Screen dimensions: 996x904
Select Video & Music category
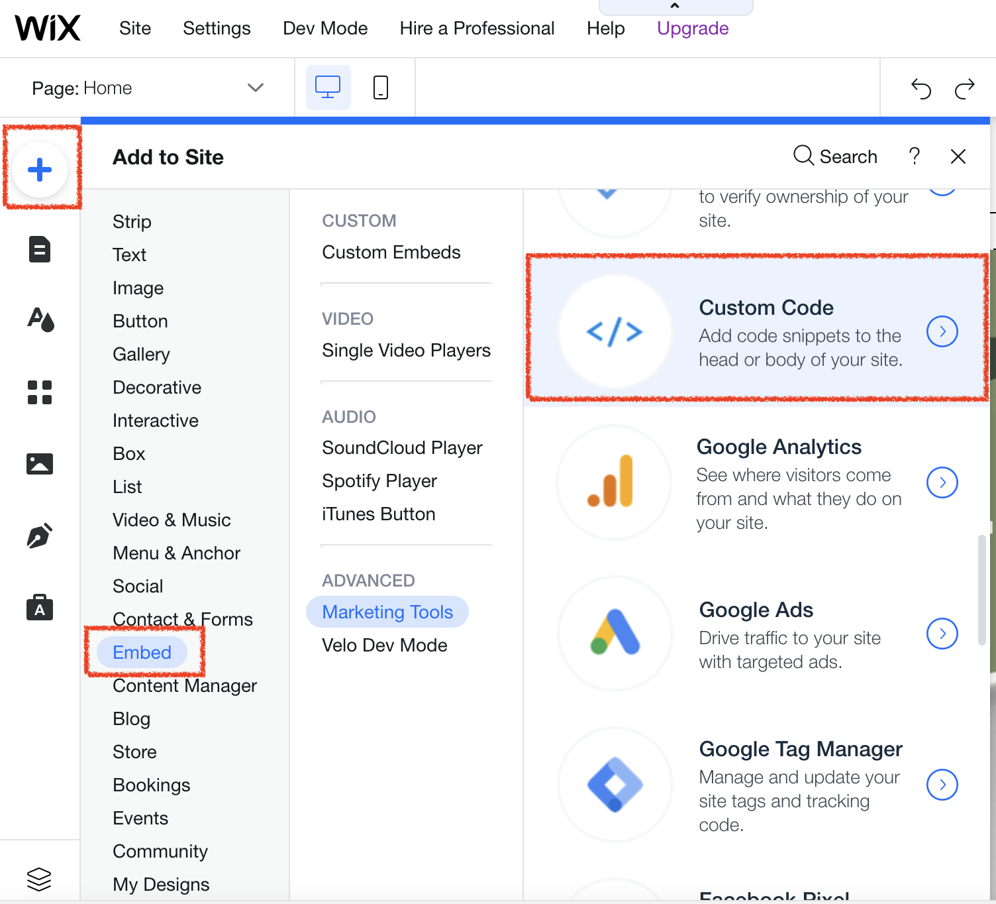[x=172, y=520]
